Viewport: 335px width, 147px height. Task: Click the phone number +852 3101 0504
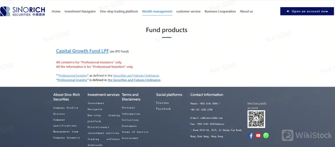click(209, 103)
